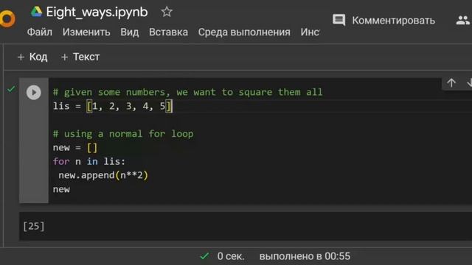Click the green checkmark beside the cell
This screenshot has width=472, height=265.
11,89
